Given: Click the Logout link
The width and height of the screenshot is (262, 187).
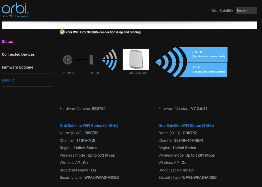Looking at the screenshot, I should (x=8, y=80).
